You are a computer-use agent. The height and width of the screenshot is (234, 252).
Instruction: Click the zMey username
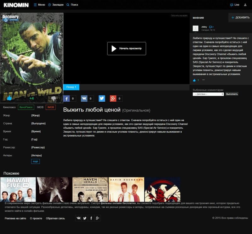pyautogui.click(x=204, y=27)
